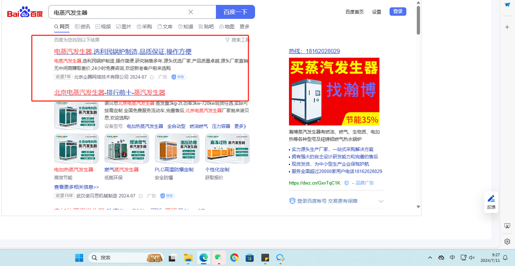Click the 保障 badge under 武汉诺贝思 result
This screenshot has height=266, width=515.
167,196
